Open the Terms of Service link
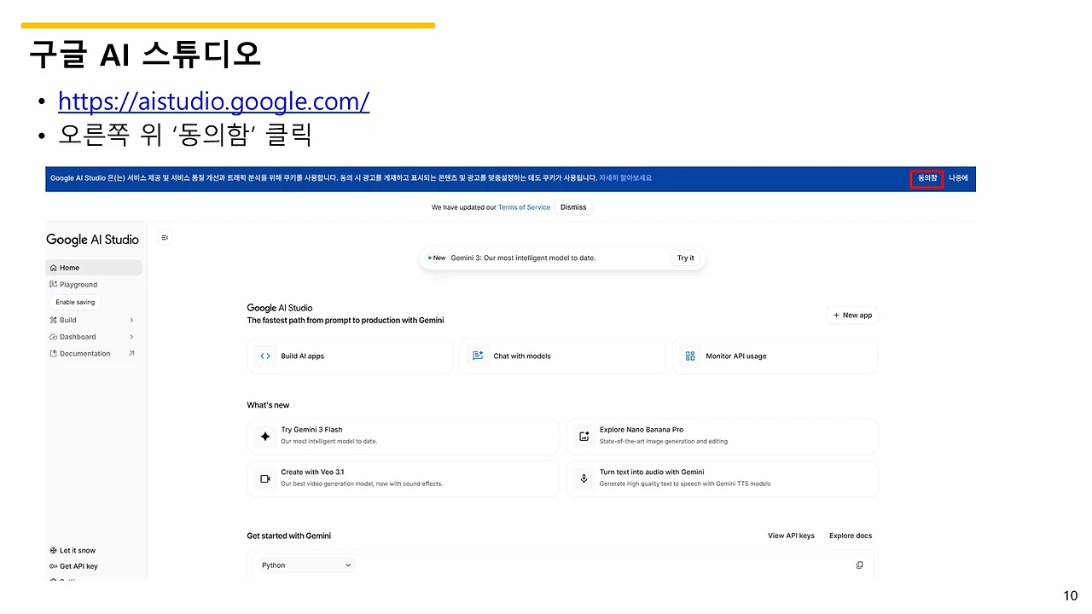This screenshot has width=1092, height=614. 524,207
